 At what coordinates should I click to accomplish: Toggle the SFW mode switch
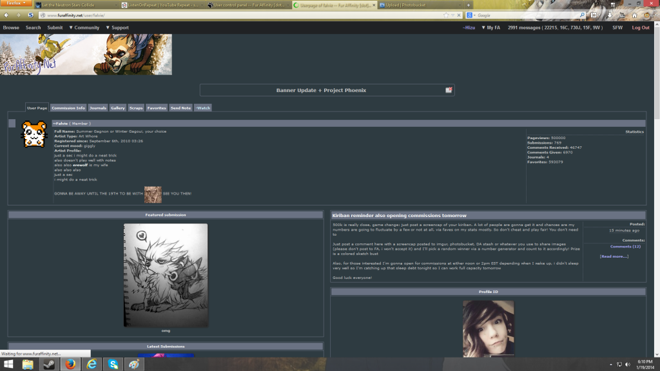[x=617, y=28]
